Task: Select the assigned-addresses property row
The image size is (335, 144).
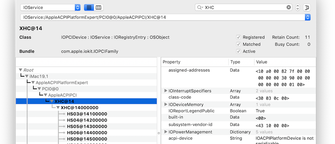Action: coord(238,77)
